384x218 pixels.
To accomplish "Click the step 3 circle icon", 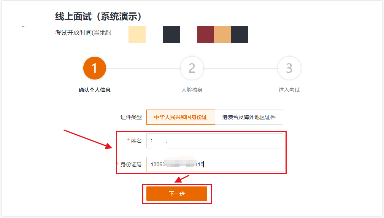I will 289,68.
